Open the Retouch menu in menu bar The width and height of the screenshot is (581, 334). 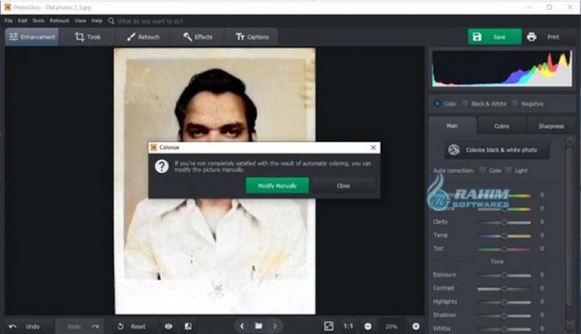[x=59, y=21]
